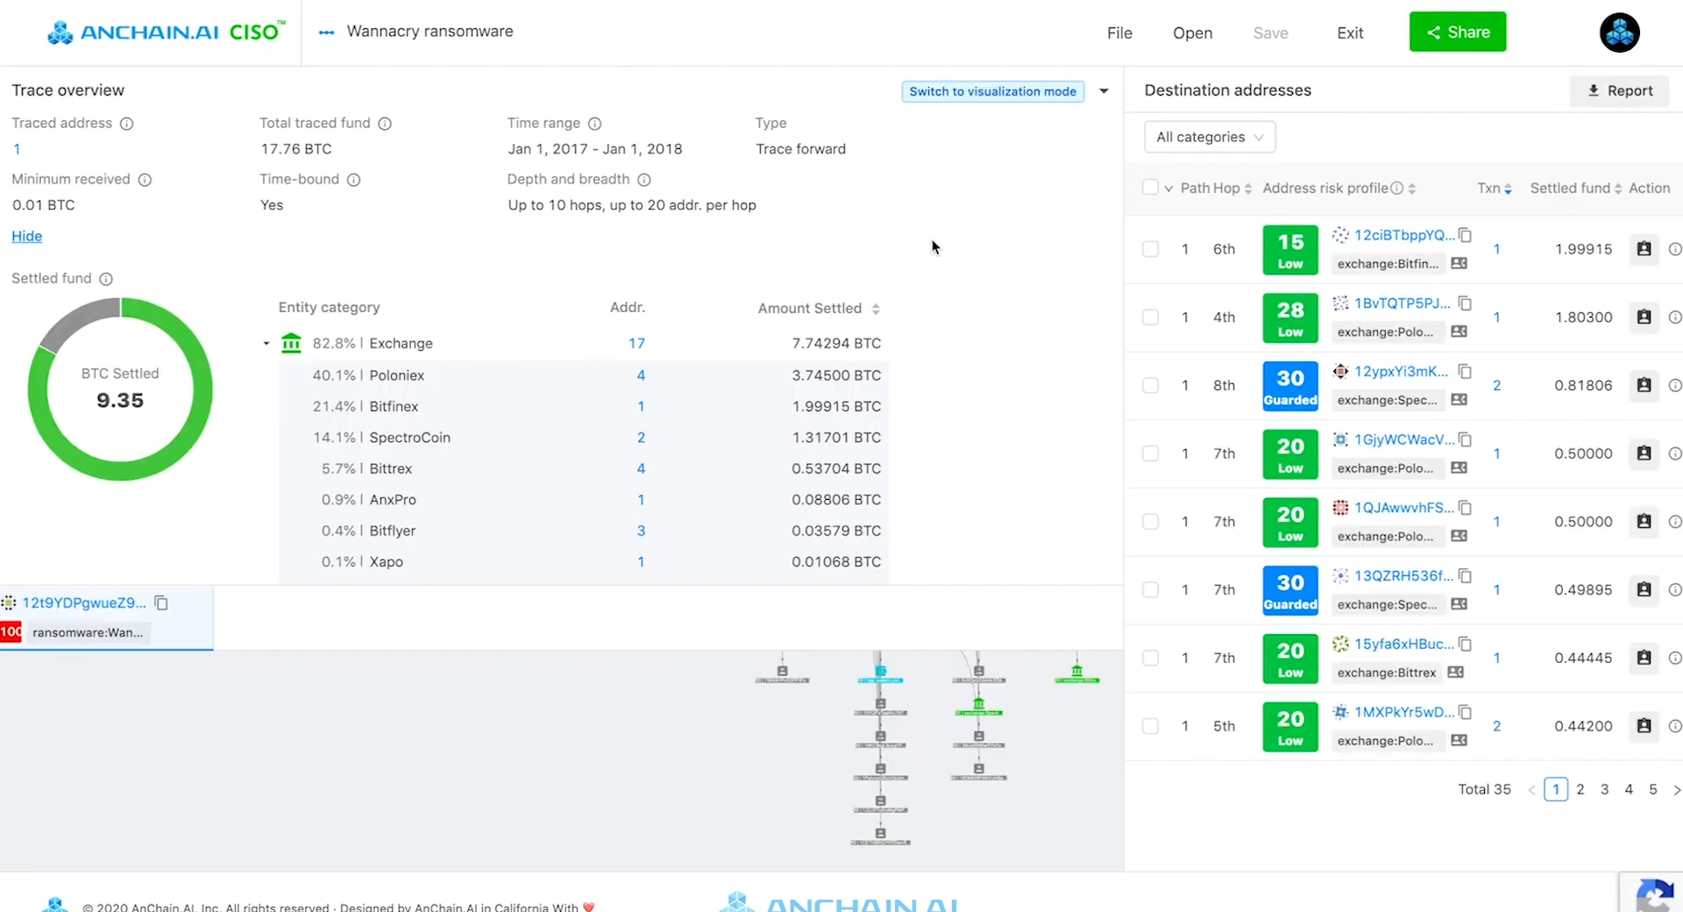This screenshot has width=1683, height=912.
Task: Go to next results page arrow
Action: point(1676,789)
